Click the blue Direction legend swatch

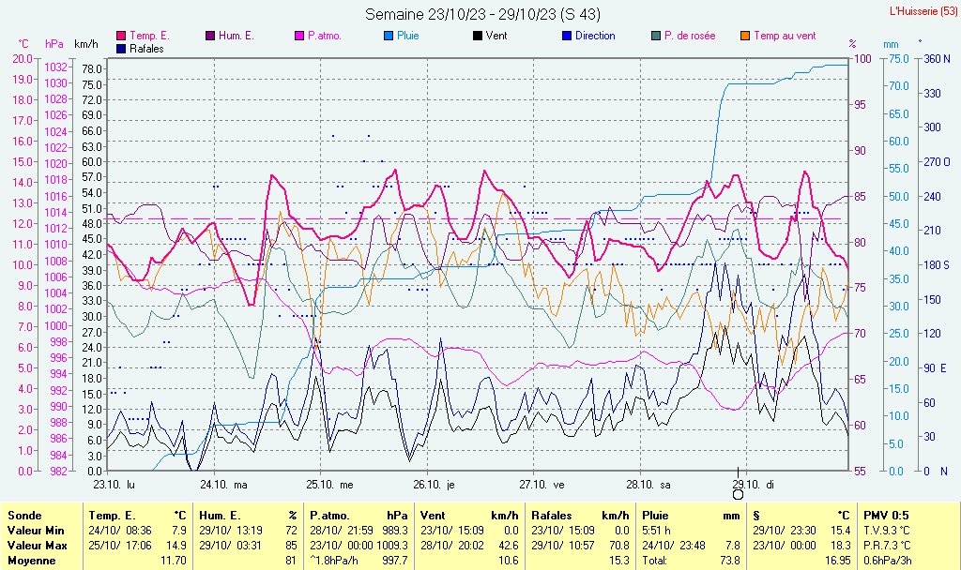[x=567, y=37]
